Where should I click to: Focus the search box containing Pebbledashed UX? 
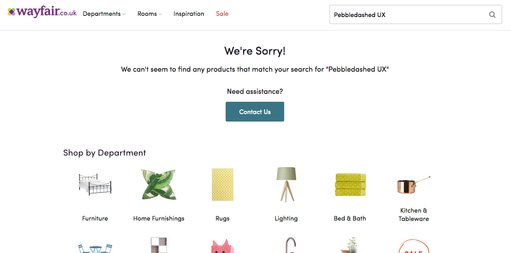pyautogui.click(x=408, y=15)
